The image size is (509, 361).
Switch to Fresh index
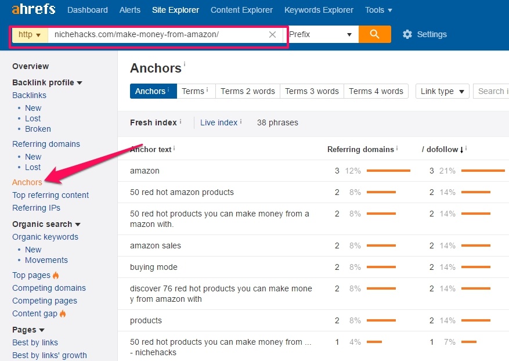pos(153,122)
